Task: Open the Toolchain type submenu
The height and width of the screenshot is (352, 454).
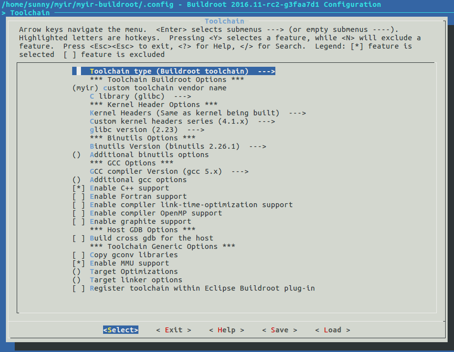Action: 174,71
